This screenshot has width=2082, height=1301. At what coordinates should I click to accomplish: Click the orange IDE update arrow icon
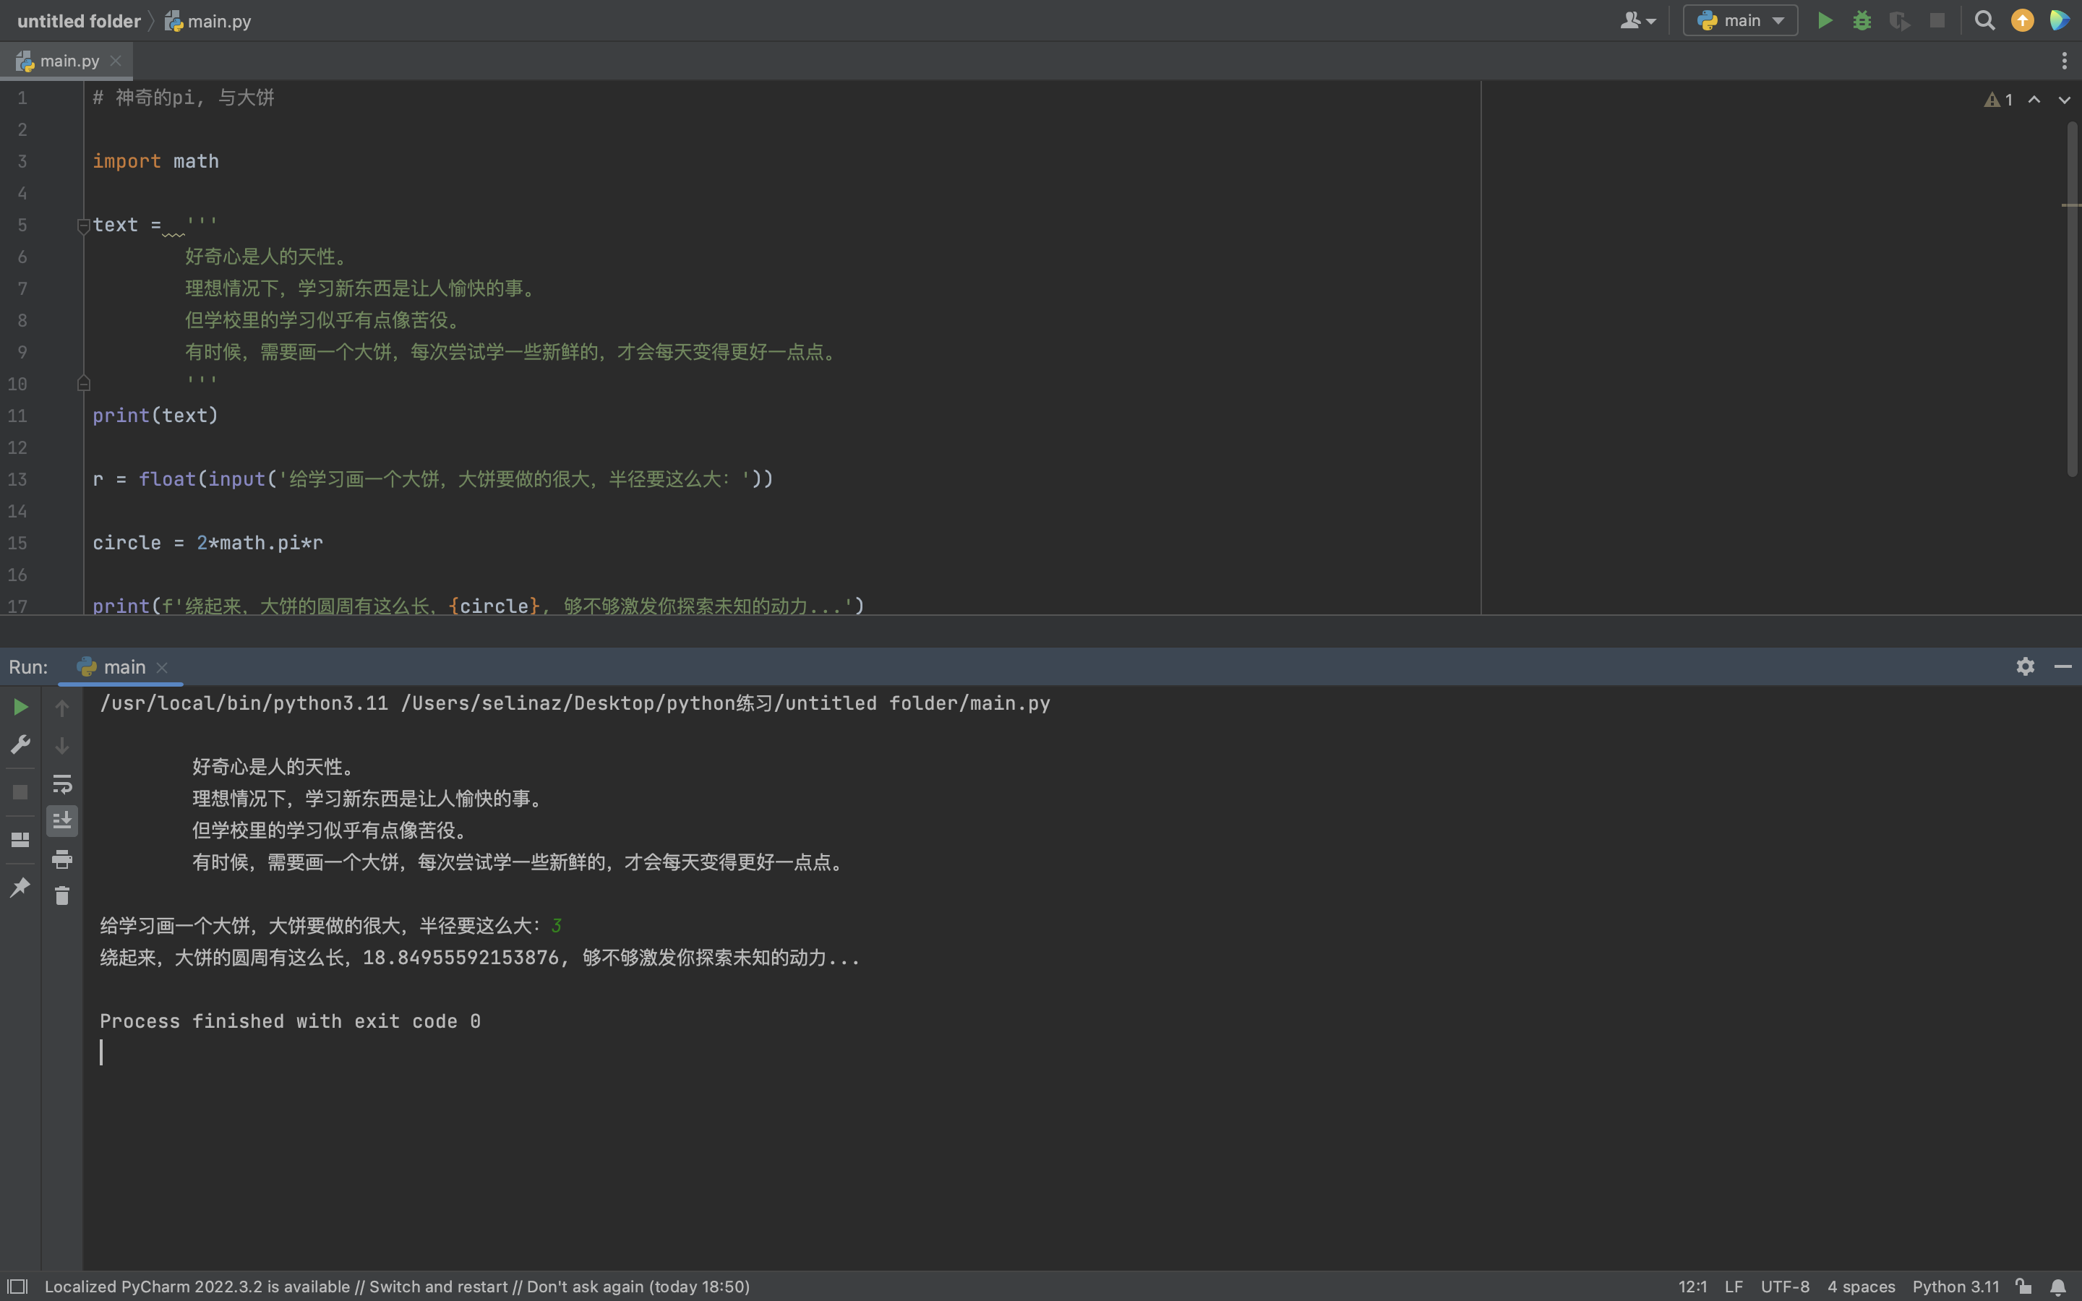point(2023,21)
